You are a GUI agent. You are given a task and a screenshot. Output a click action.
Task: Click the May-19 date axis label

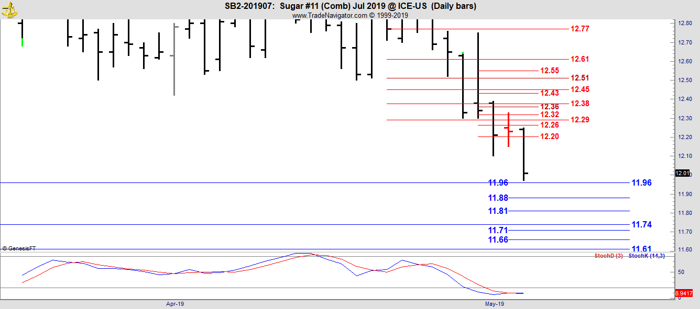(494, 304)
